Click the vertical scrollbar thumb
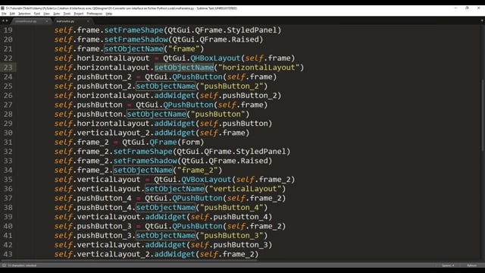Screen dimensions: 485x273 483,115
